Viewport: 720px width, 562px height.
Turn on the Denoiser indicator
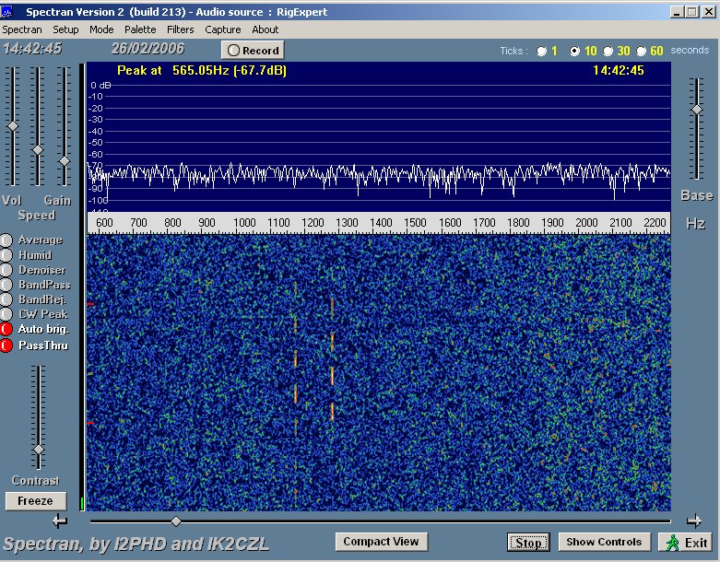(6, 270)
